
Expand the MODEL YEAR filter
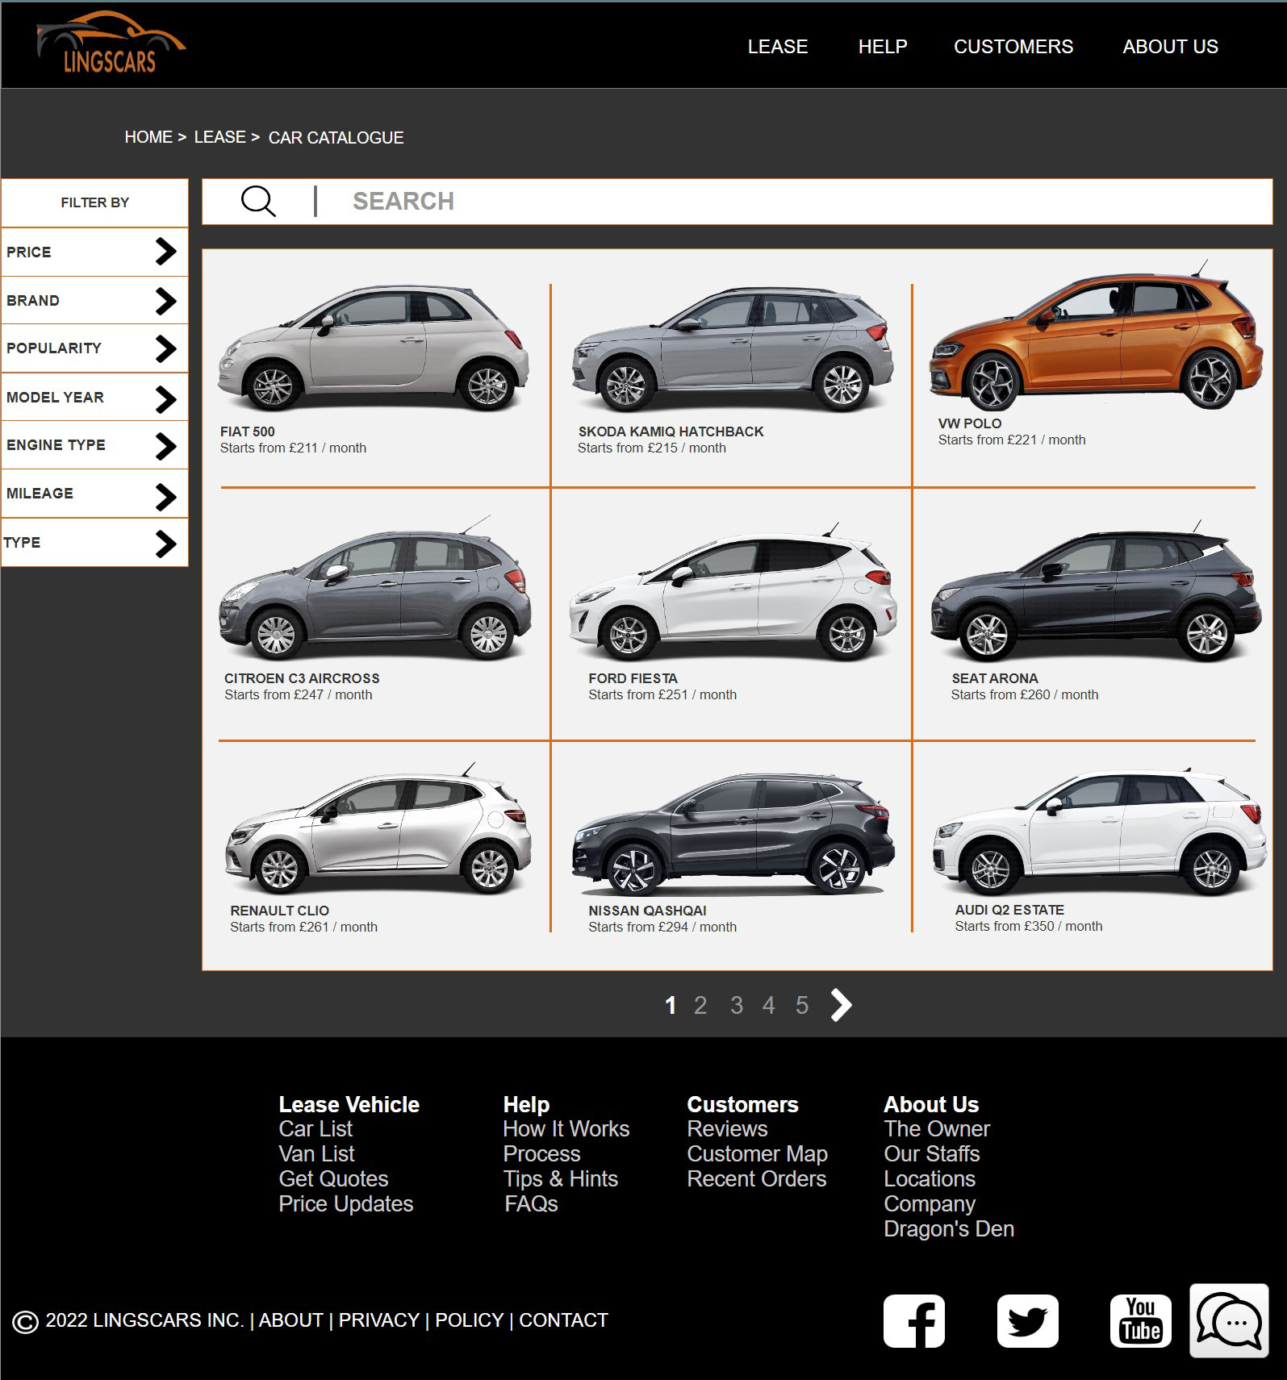tap(94, 397)
